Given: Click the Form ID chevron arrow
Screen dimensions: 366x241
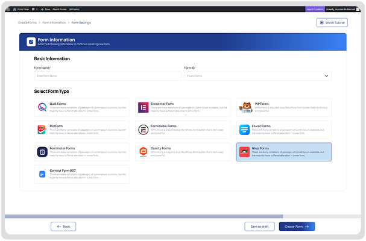Looking at the screenshot, I should pos(326,76).
